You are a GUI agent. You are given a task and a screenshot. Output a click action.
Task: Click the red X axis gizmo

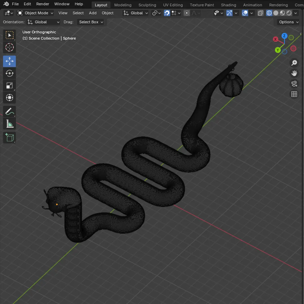pos(275,39)
